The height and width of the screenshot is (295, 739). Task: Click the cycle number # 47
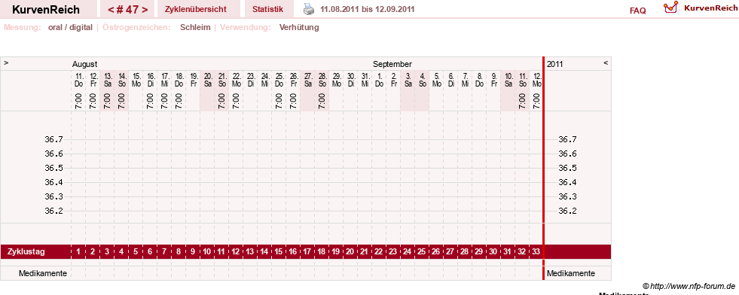click(127, 10)
